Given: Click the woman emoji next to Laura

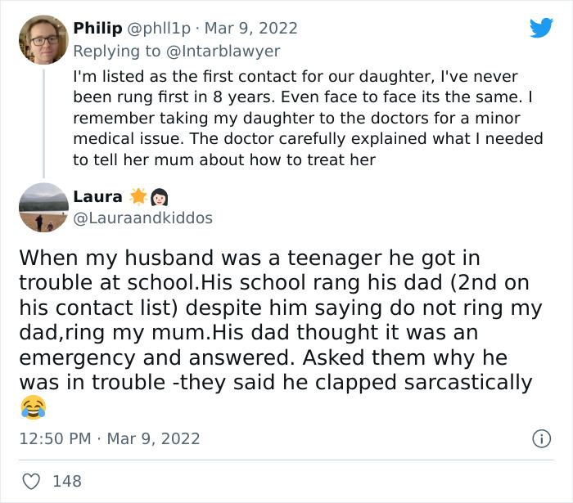Looking at the screenshot, I should pos(160,197).
